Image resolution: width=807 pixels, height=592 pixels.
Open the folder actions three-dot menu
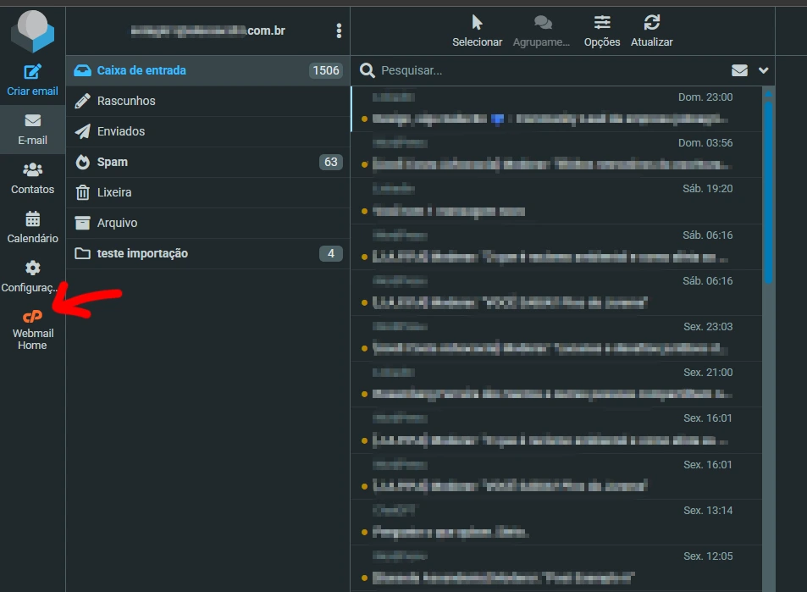pos(339,30)
